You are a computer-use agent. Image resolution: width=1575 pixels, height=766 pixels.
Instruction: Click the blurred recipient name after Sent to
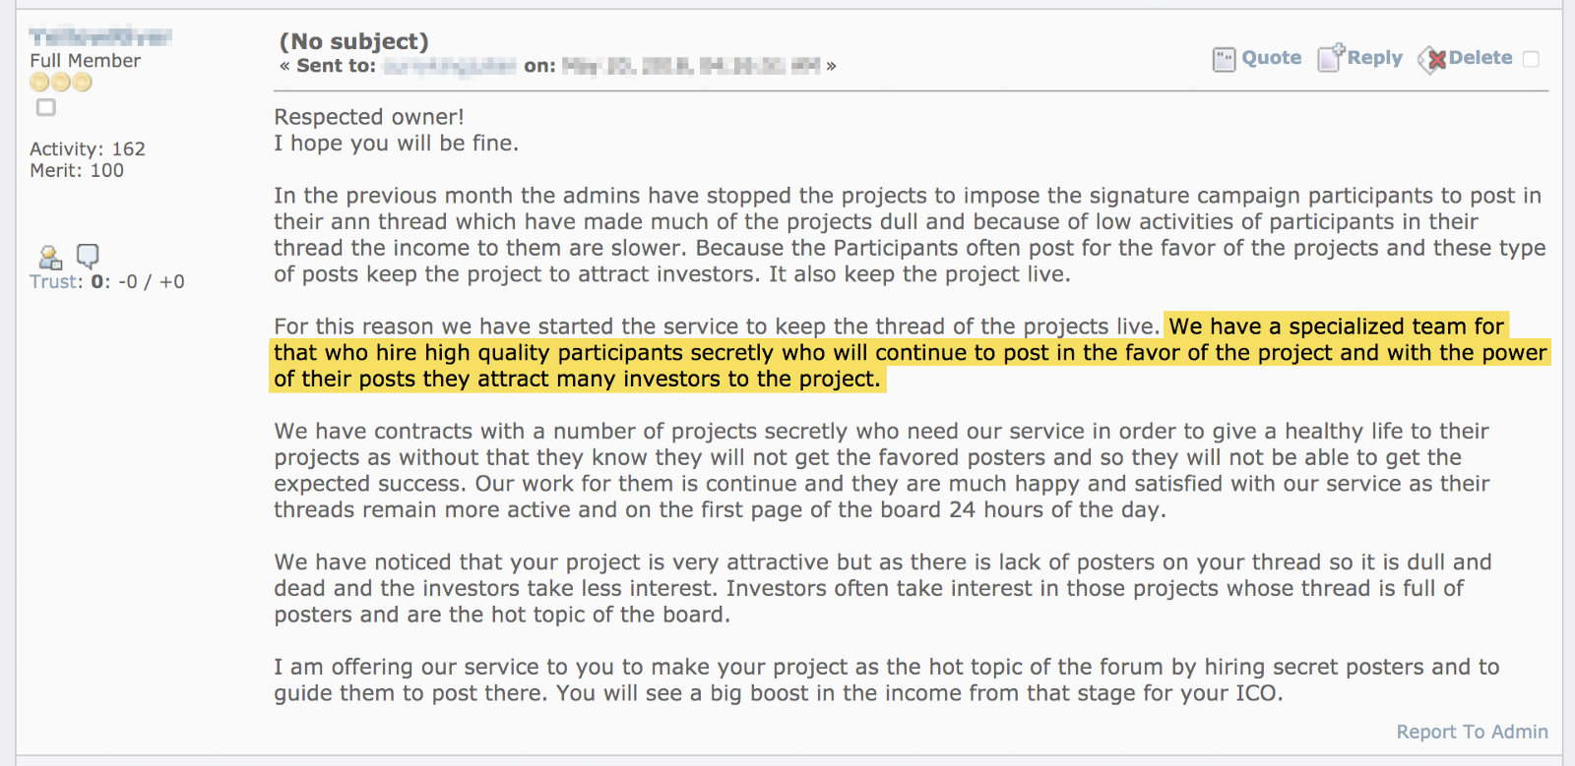(x=450, y=66)
